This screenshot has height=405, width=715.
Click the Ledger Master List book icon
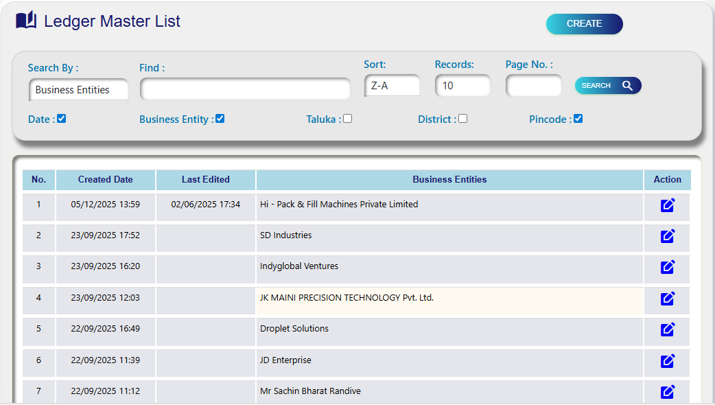(26, 21)
